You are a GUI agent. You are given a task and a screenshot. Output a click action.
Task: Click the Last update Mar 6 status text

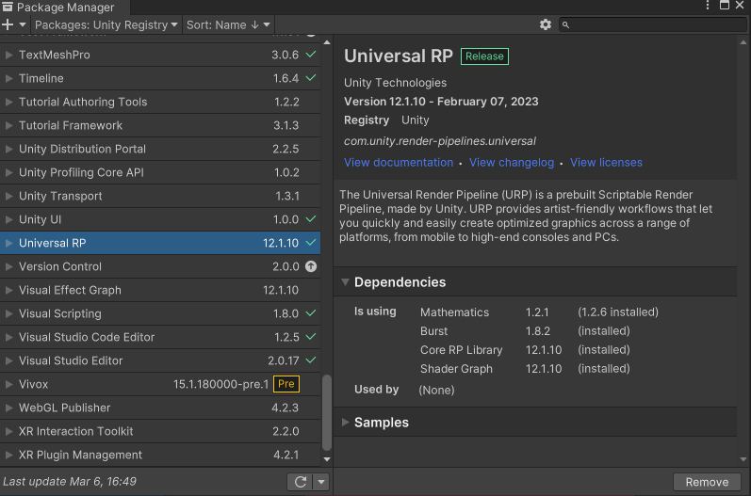pos(70,482)
